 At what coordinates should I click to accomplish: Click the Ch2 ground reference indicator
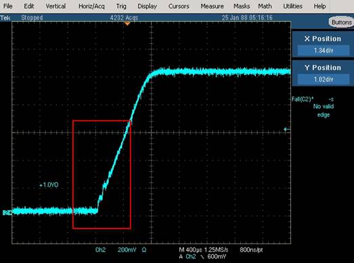tap(6, 212)
